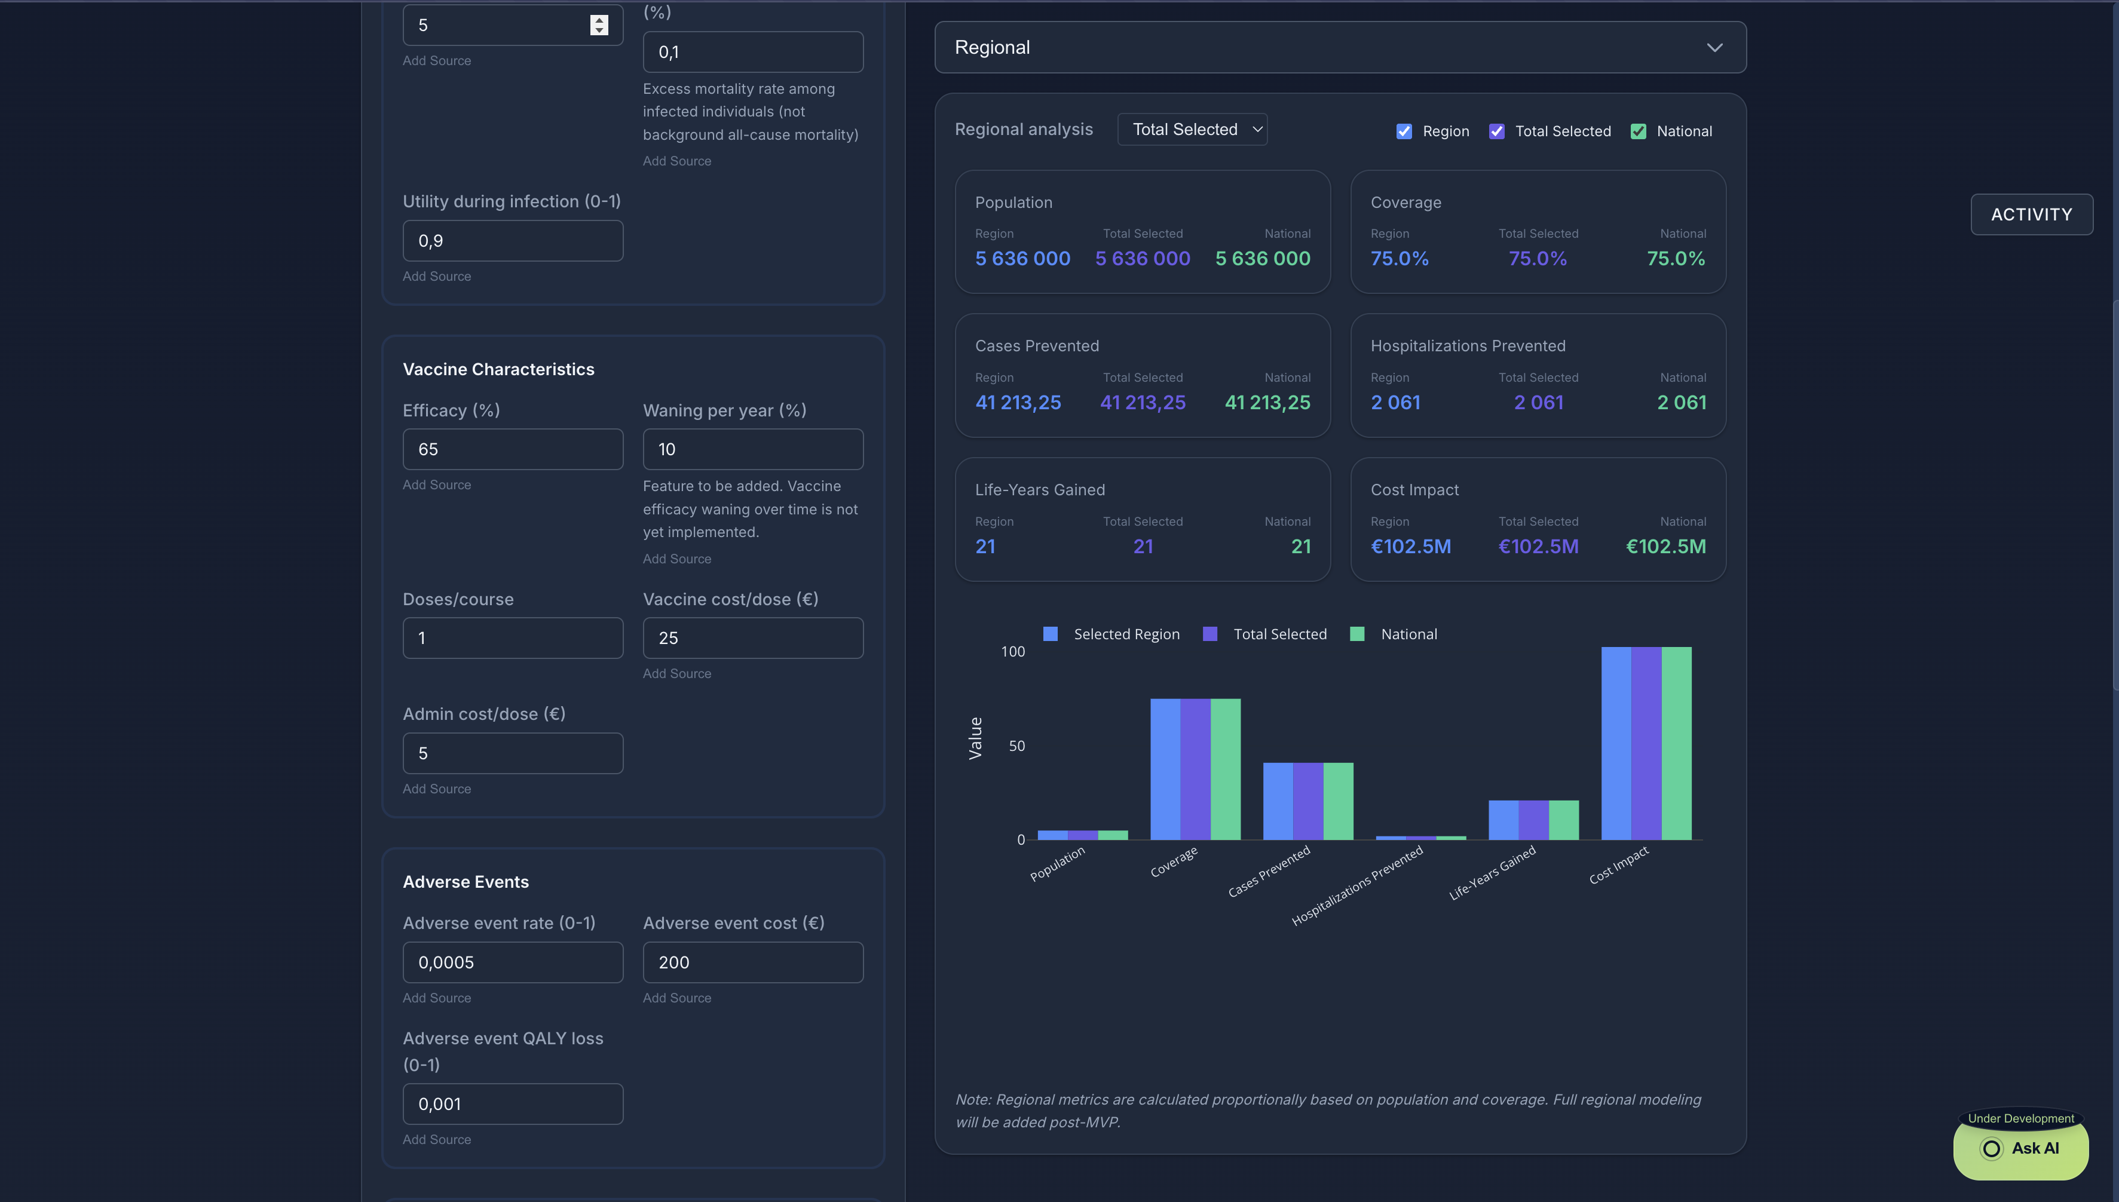
Task: Click Add Source under Adverse event QALY loss
Action: [437, 1139]
